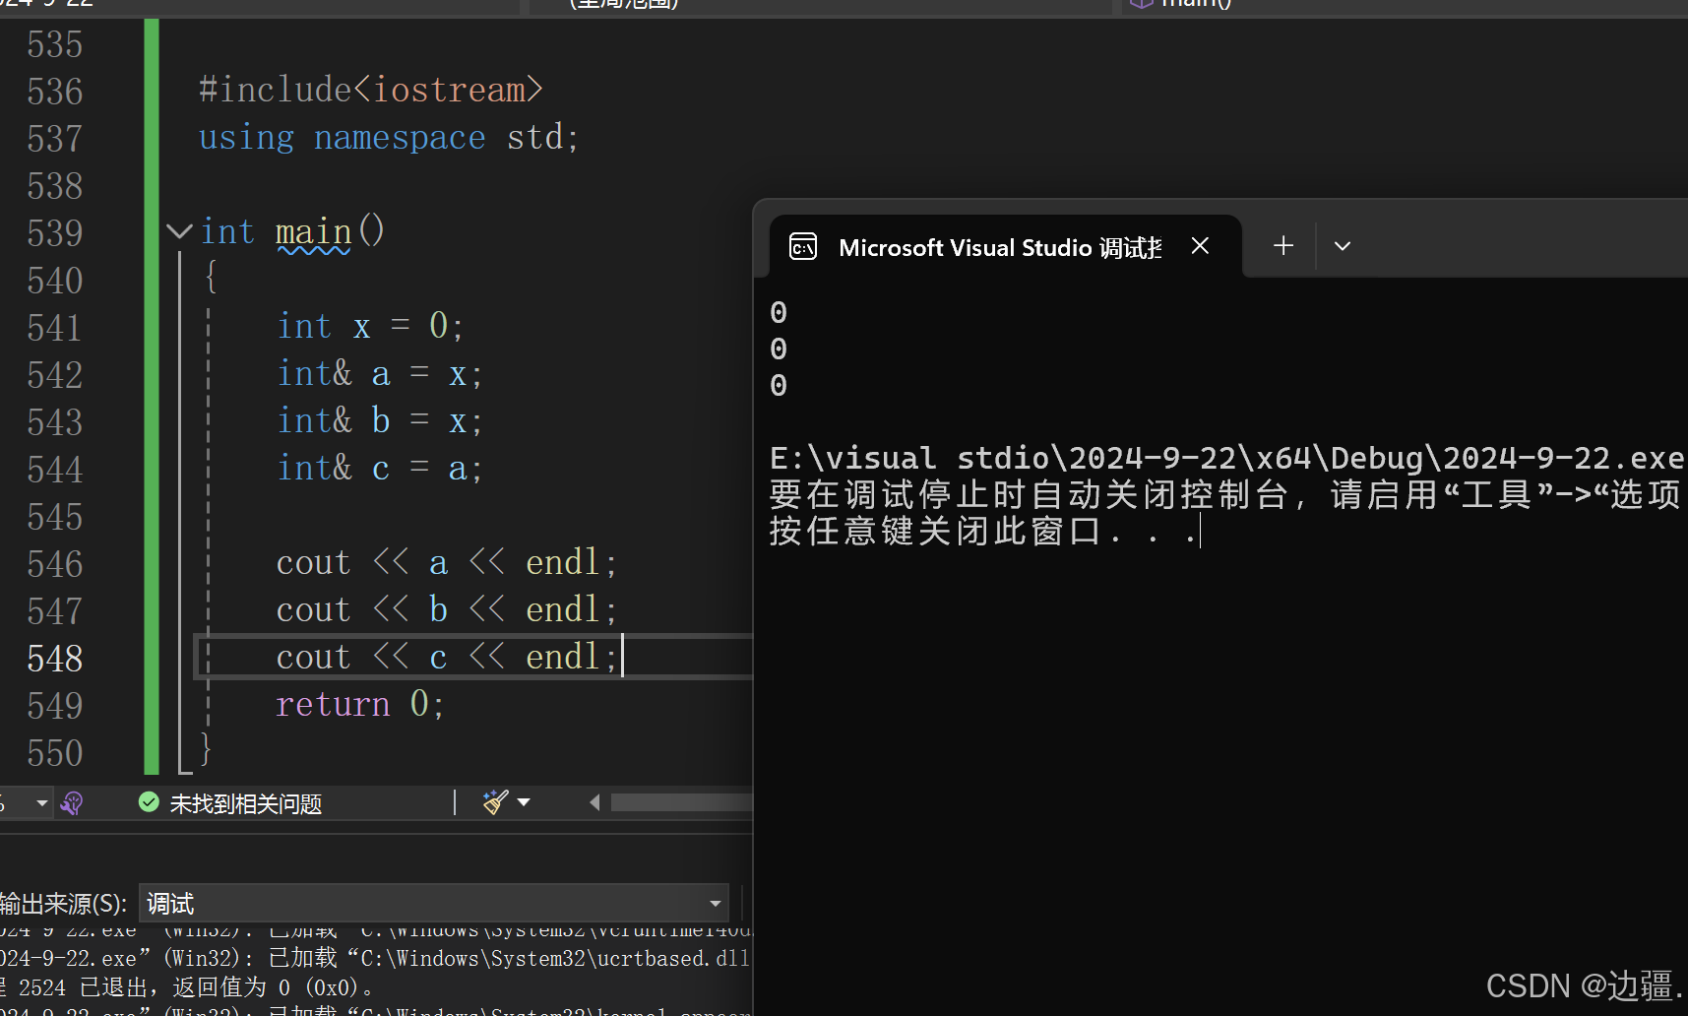Open the code cleanup broom icon

point(495,802)
